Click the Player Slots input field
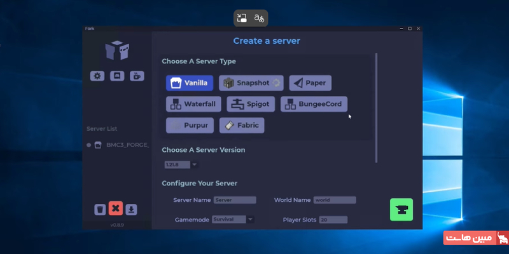509x254 pixels. 333,220
